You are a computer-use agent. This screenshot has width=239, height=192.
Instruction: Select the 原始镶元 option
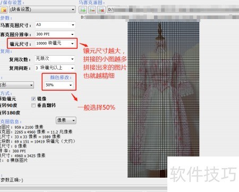coord(8,99)
